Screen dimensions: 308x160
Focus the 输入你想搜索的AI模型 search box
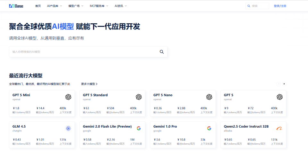click(x=88, y=52)
